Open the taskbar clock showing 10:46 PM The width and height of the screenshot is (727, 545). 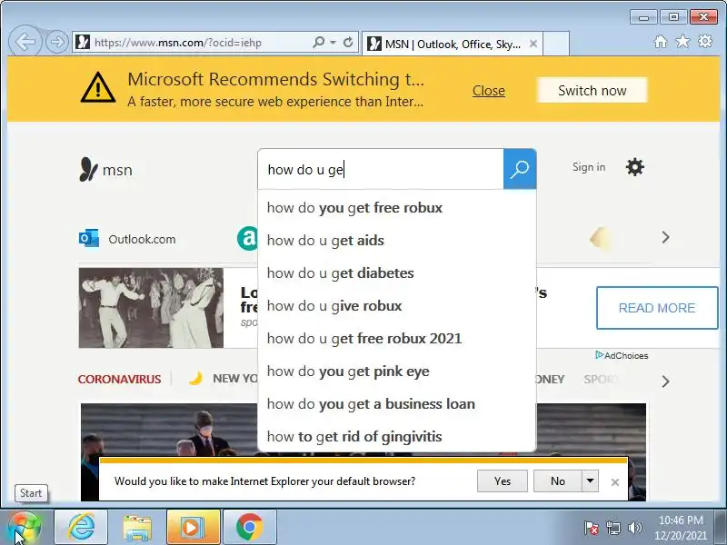[x=681, y=528]
